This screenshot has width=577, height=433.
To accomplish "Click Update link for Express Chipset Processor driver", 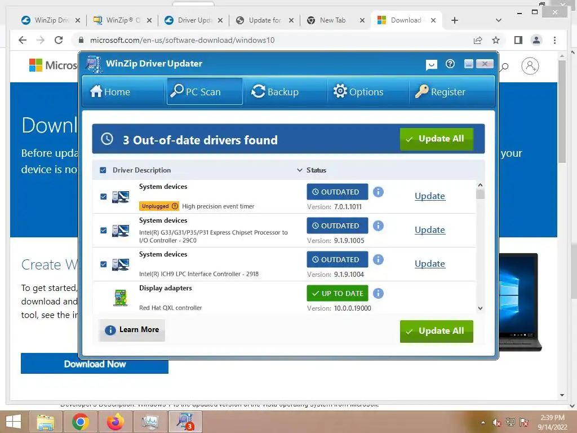I will pos(430,230).
